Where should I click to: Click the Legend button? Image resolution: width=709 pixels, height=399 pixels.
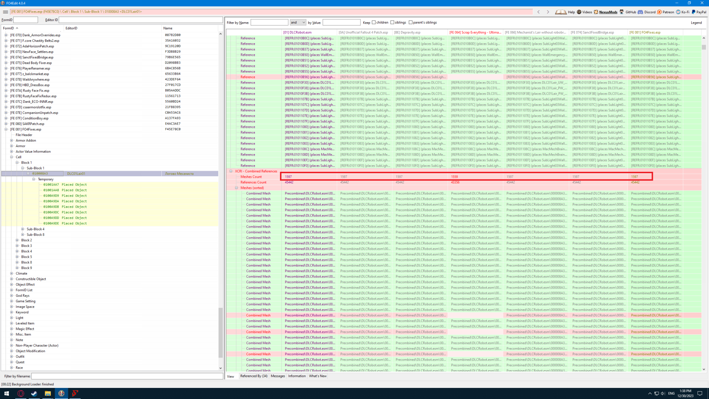[x=696, y=23]
